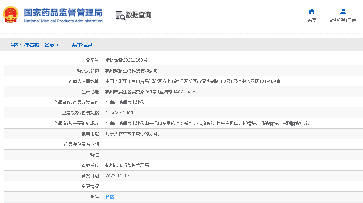The height and width of the screenshot is (203, 363).
Task: Click the home house icon
Action: (312, 11)
